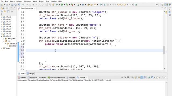This screenshot has height=96, width=172.
Task: Select the AULA07 project
Action: tap(8, 29)
